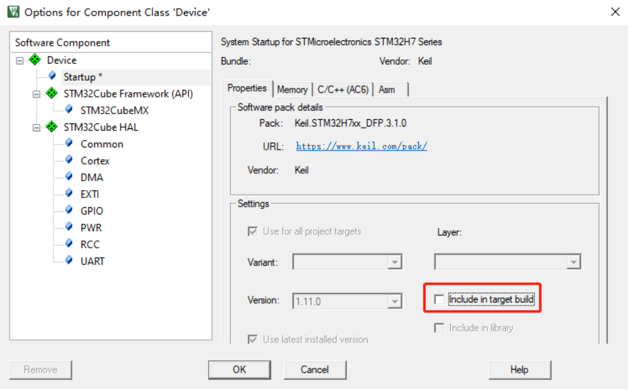Enable the Include in target build checkbox
This screenshot has height=389, width=628.
tap(439, 299)
